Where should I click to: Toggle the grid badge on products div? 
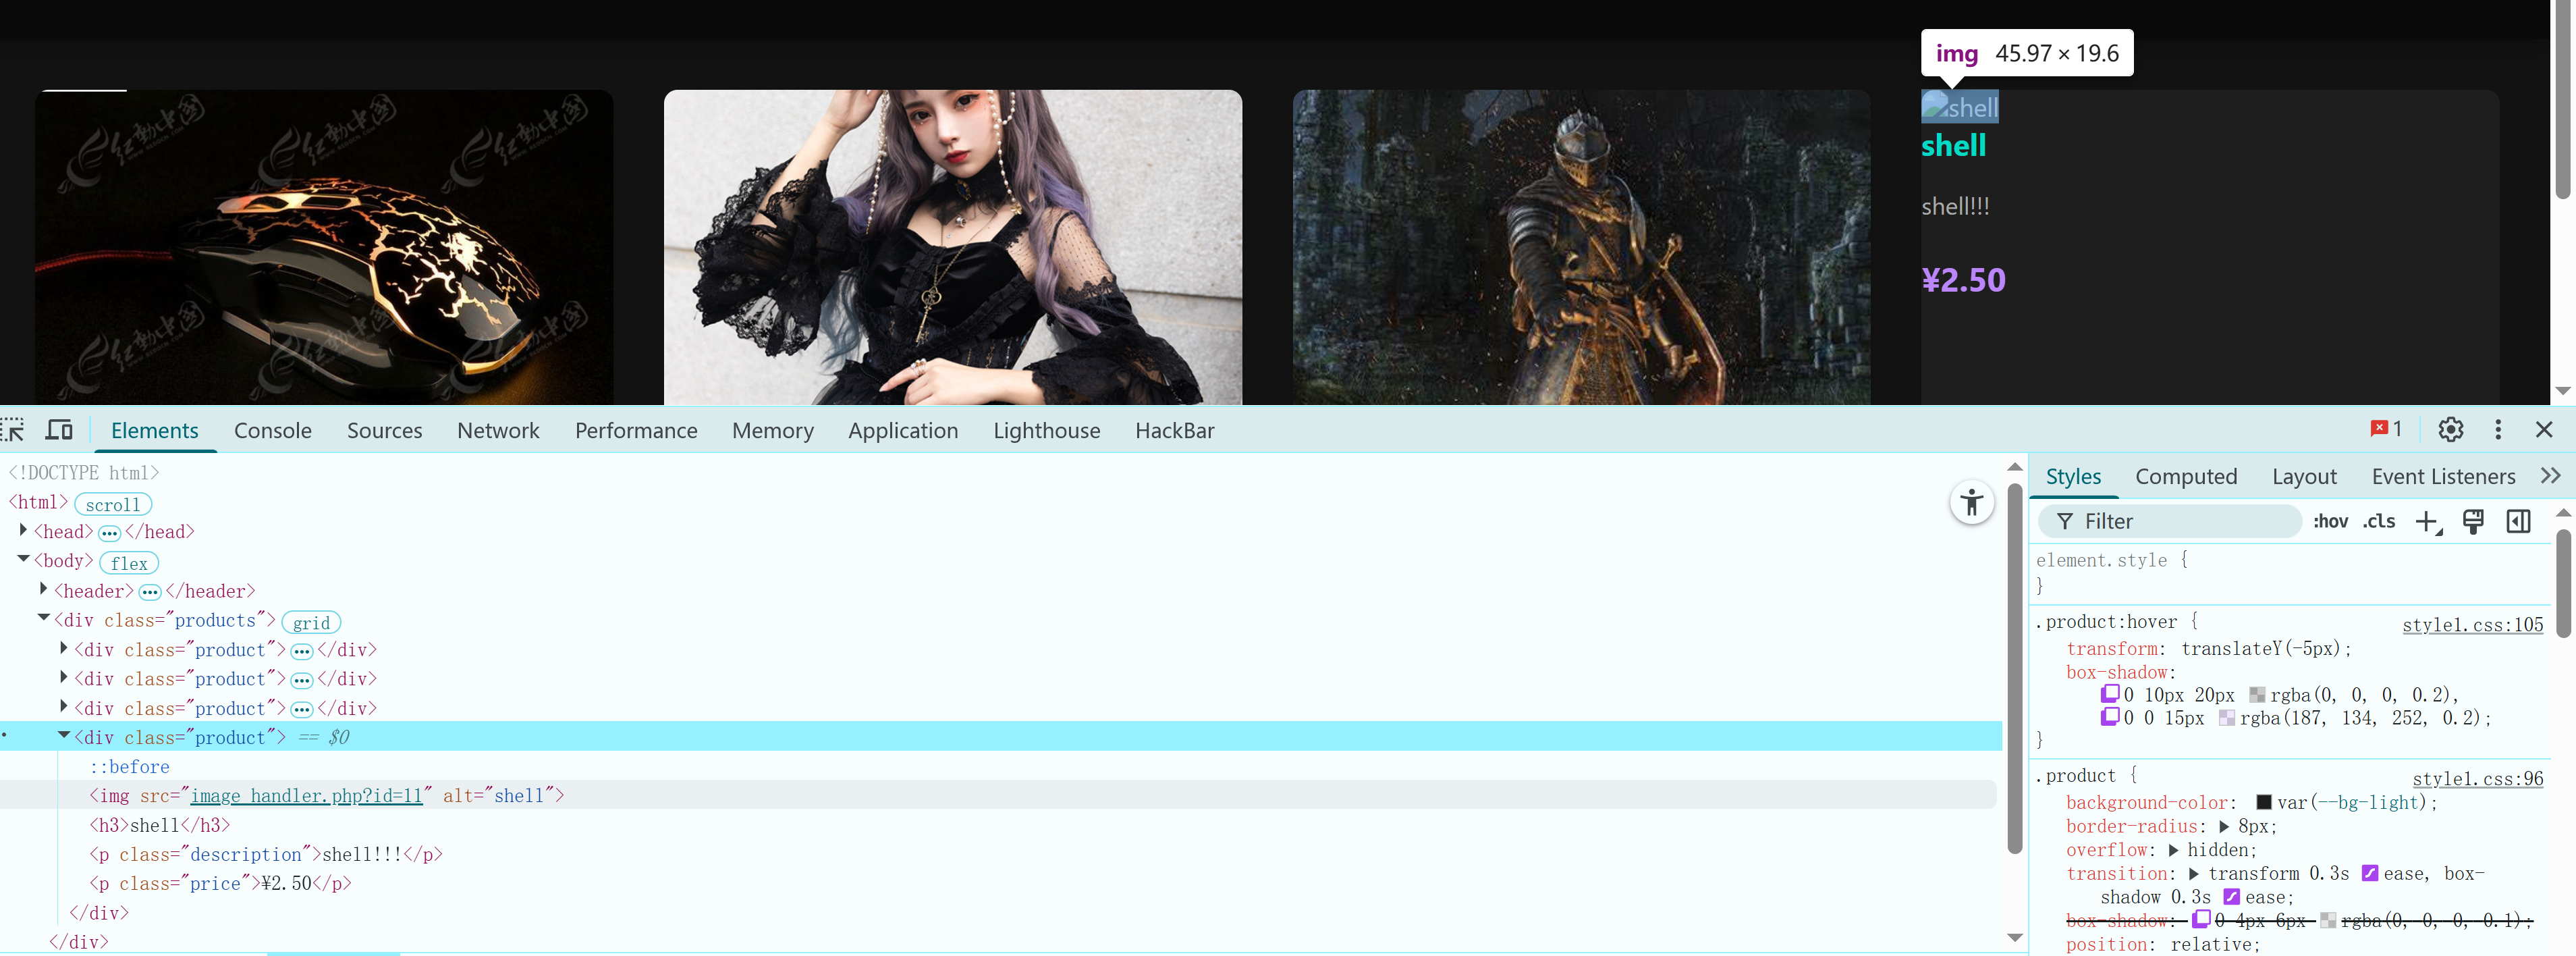tap(311, 622)
